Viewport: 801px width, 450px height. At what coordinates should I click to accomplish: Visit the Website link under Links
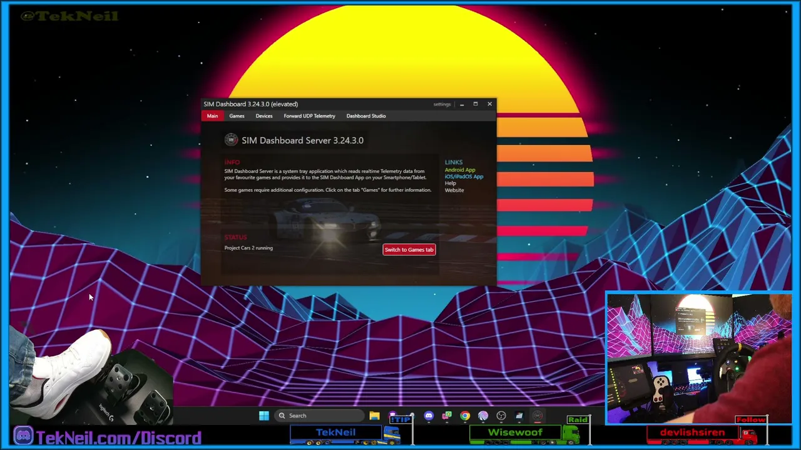pos(454,190)
